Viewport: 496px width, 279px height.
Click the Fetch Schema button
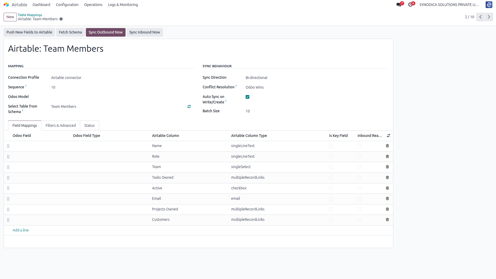[70, 32]
